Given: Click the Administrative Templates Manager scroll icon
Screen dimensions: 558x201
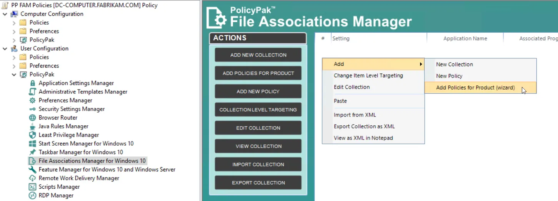Looking at the screenshot, I should coord(32,92).
